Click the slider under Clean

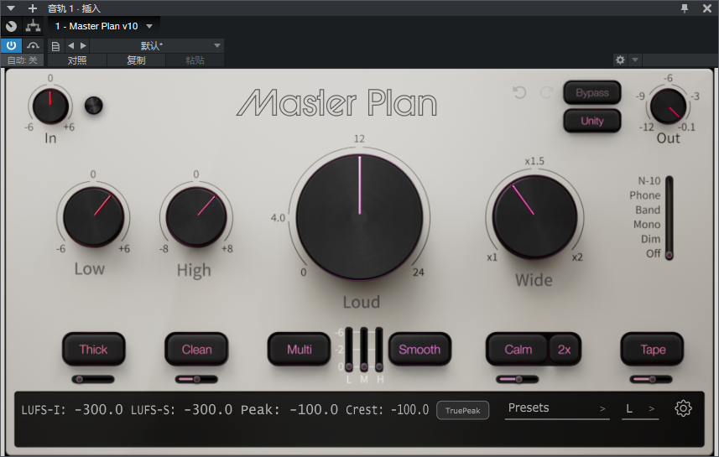(x=196, y=380)
